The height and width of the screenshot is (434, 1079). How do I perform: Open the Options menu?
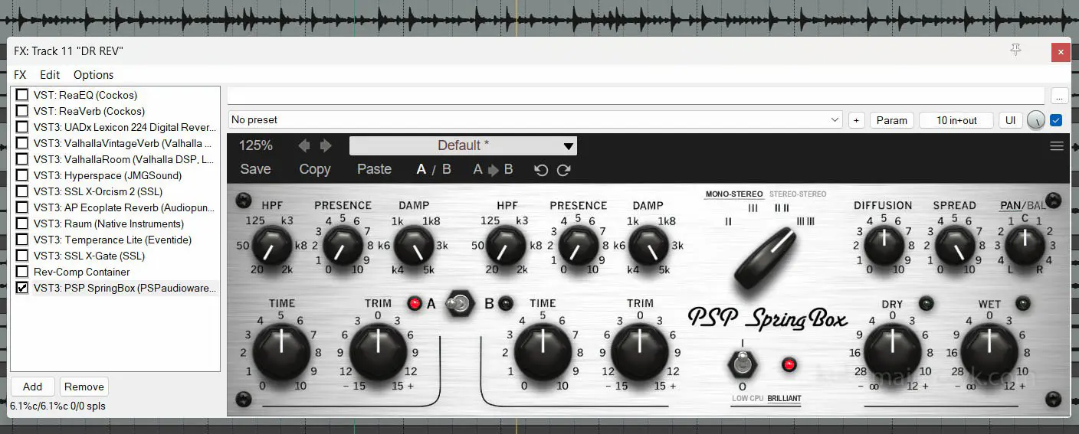(x=93, y=75)
